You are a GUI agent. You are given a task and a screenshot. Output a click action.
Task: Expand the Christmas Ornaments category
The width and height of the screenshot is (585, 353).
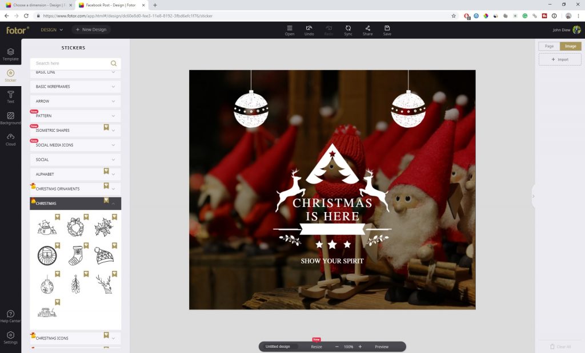click(x=75, y=189)
